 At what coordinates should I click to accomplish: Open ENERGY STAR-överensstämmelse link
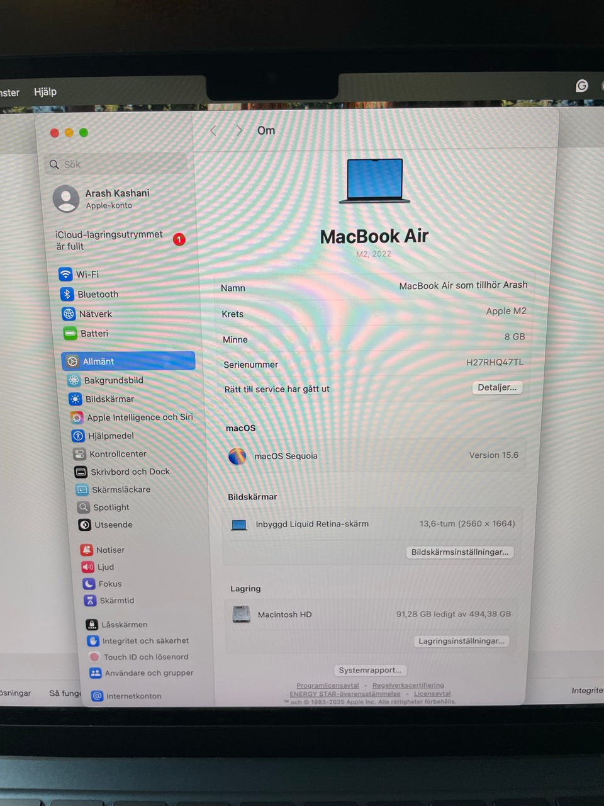[345, 693]
